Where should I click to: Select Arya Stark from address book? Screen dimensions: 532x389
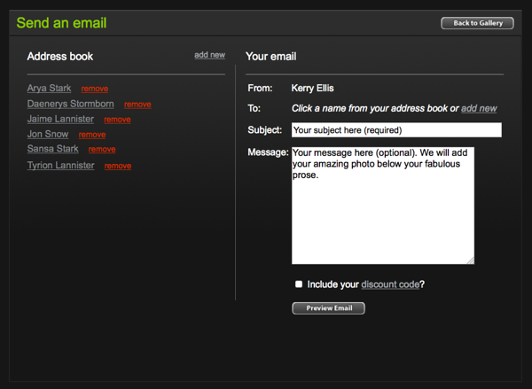pyautogui.click(x=49, y=89)
